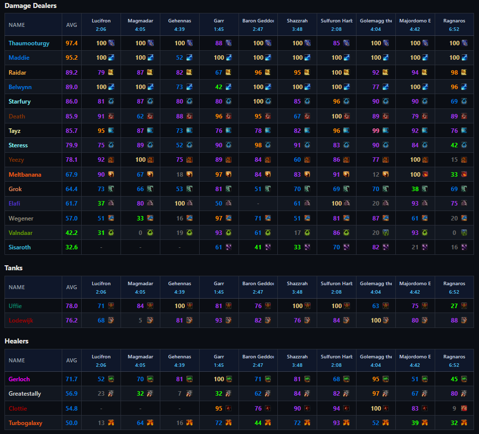The image size is (479, 434).
Task: Click Clottie's healer icon under Ragnaros
Action: coord(464,408)
